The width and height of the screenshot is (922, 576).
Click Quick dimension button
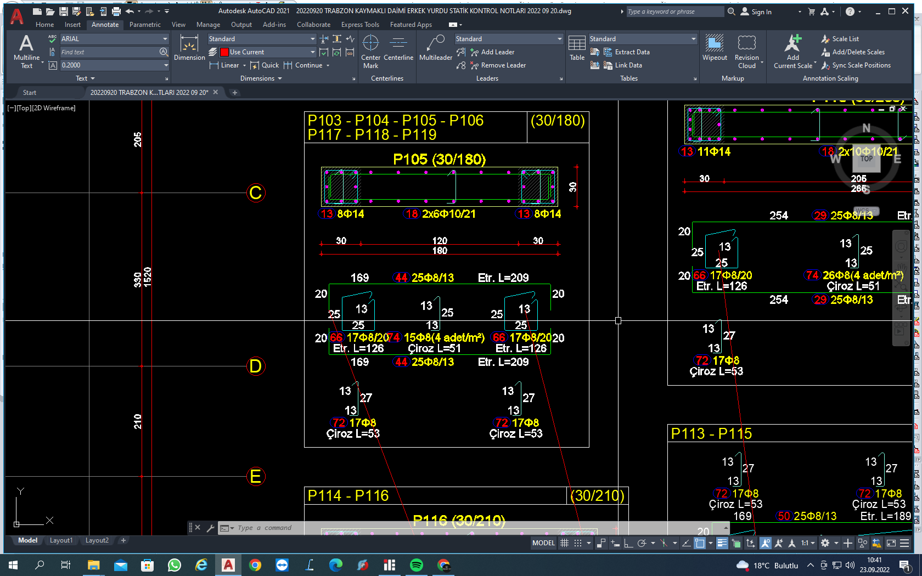pos(265,65)
